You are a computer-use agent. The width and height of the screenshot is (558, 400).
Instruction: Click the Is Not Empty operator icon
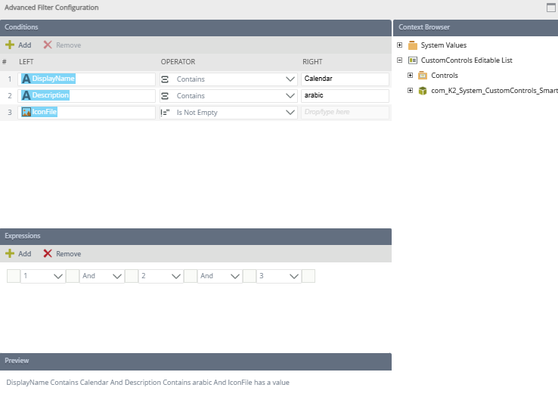tap(165, 113)
